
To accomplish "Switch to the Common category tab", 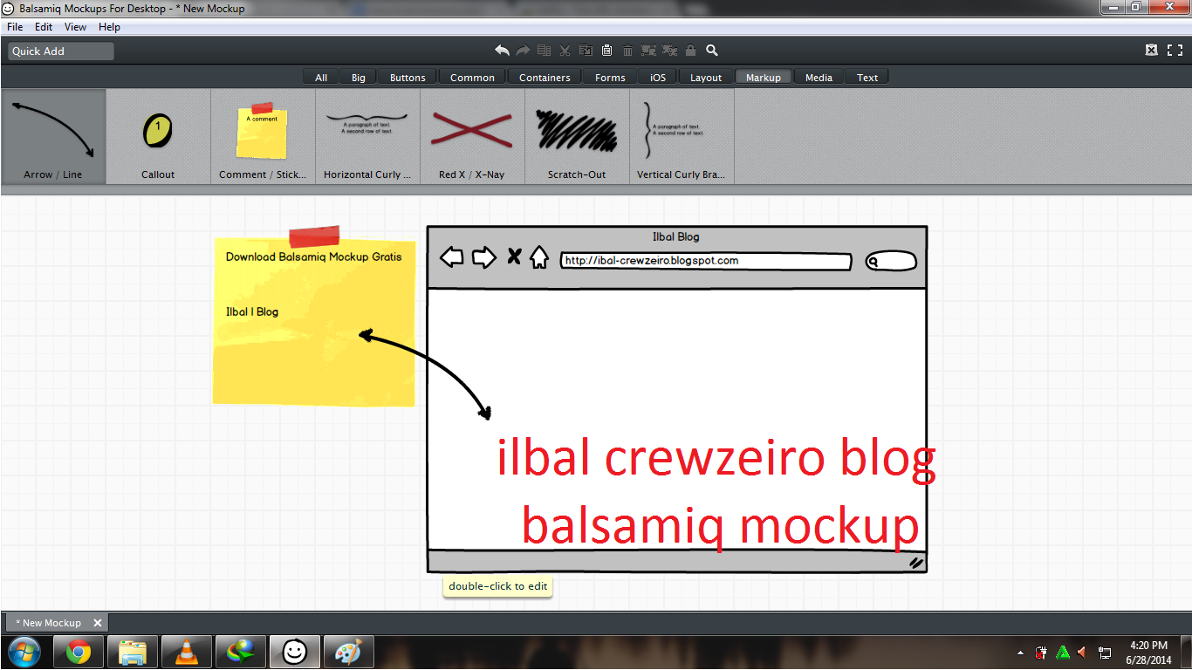I will (472, 78).
